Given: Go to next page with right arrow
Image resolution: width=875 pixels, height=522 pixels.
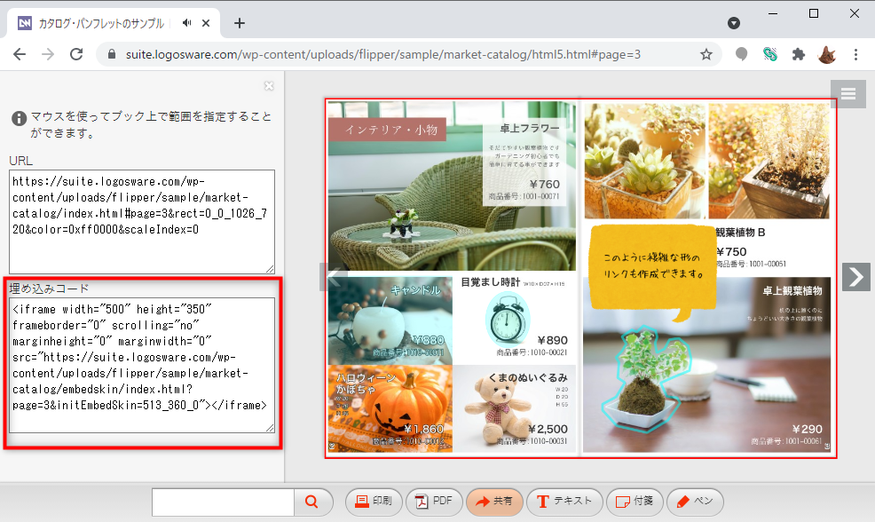Looking at the screenshot, I should [x=855, y=277].
